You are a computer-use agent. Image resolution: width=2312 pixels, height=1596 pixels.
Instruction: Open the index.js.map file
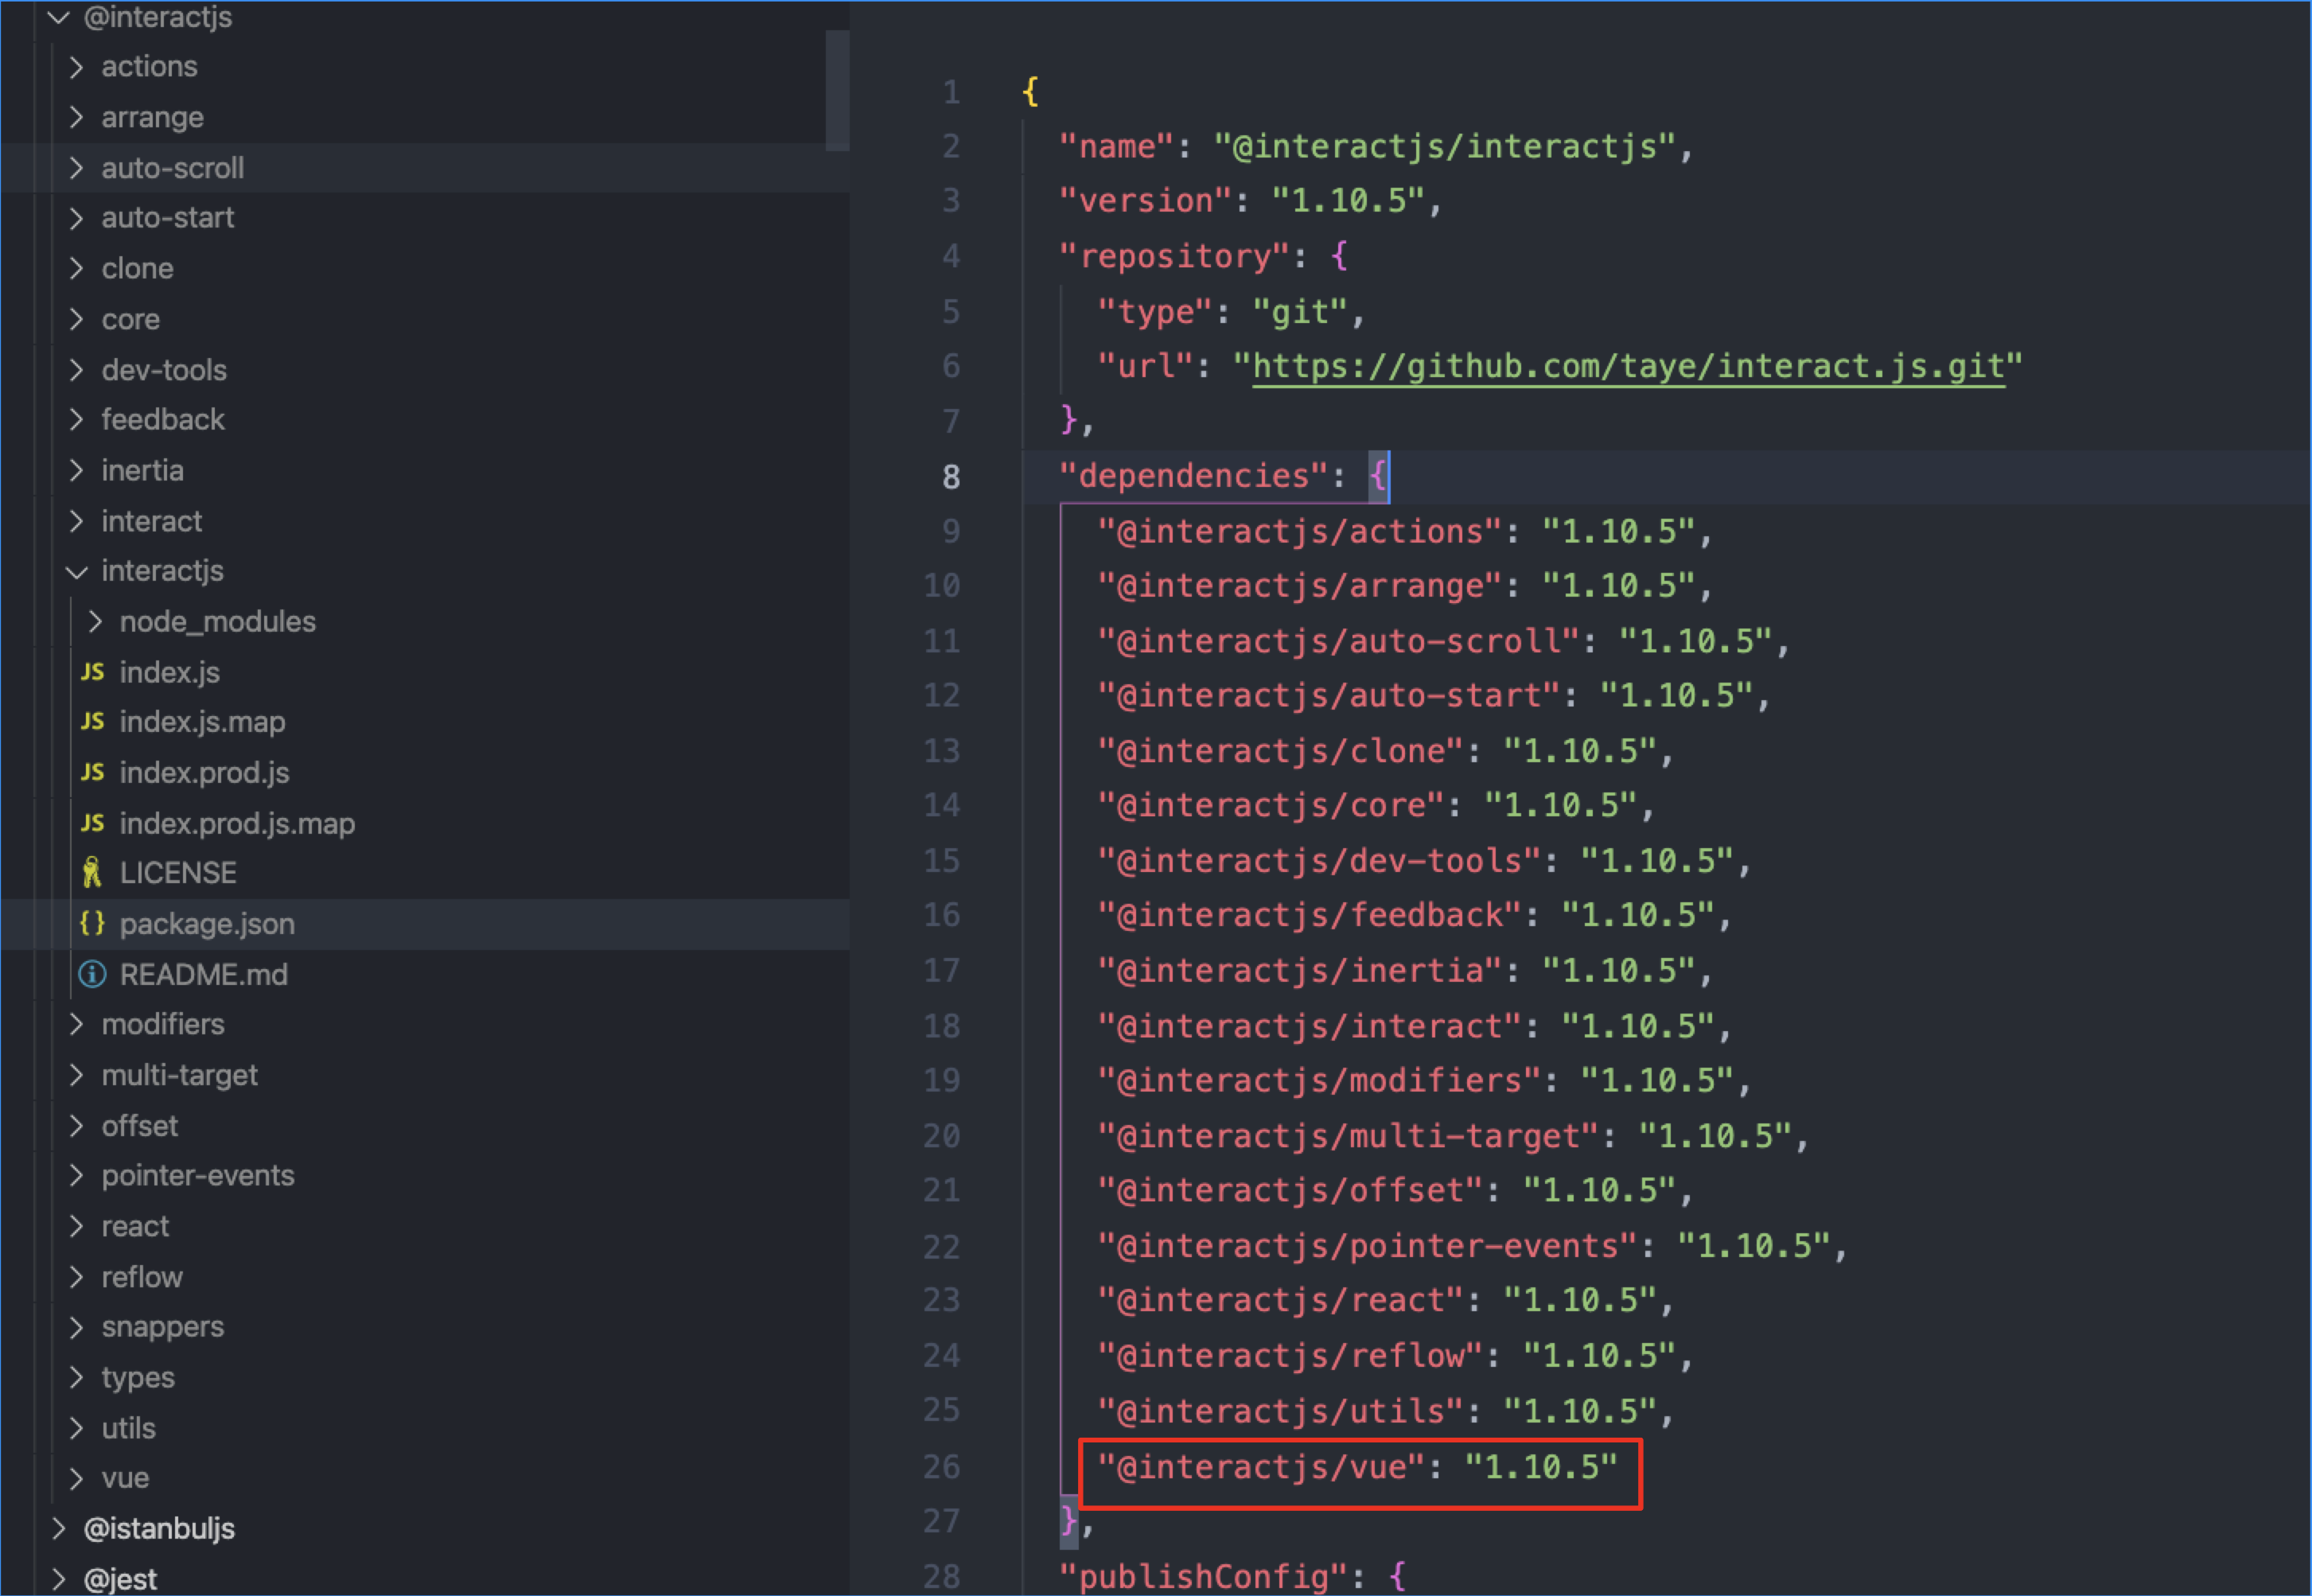click(203, 722)
